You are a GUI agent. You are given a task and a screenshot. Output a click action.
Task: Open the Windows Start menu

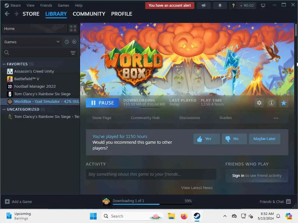point(93,216)
